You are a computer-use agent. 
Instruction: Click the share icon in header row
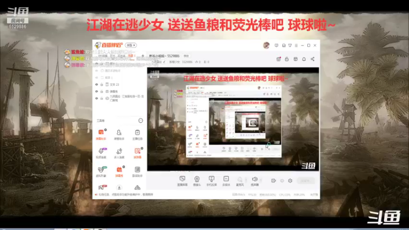(x=312, y=59)
